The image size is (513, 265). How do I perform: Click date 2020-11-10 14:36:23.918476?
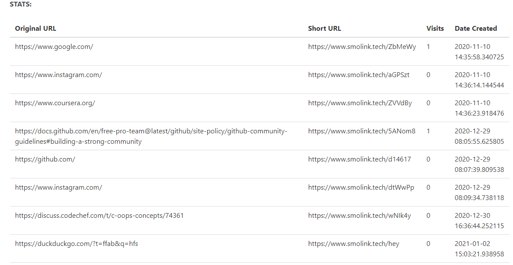479,108
